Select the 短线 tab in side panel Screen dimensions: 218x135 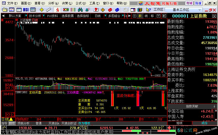(180, 123)
